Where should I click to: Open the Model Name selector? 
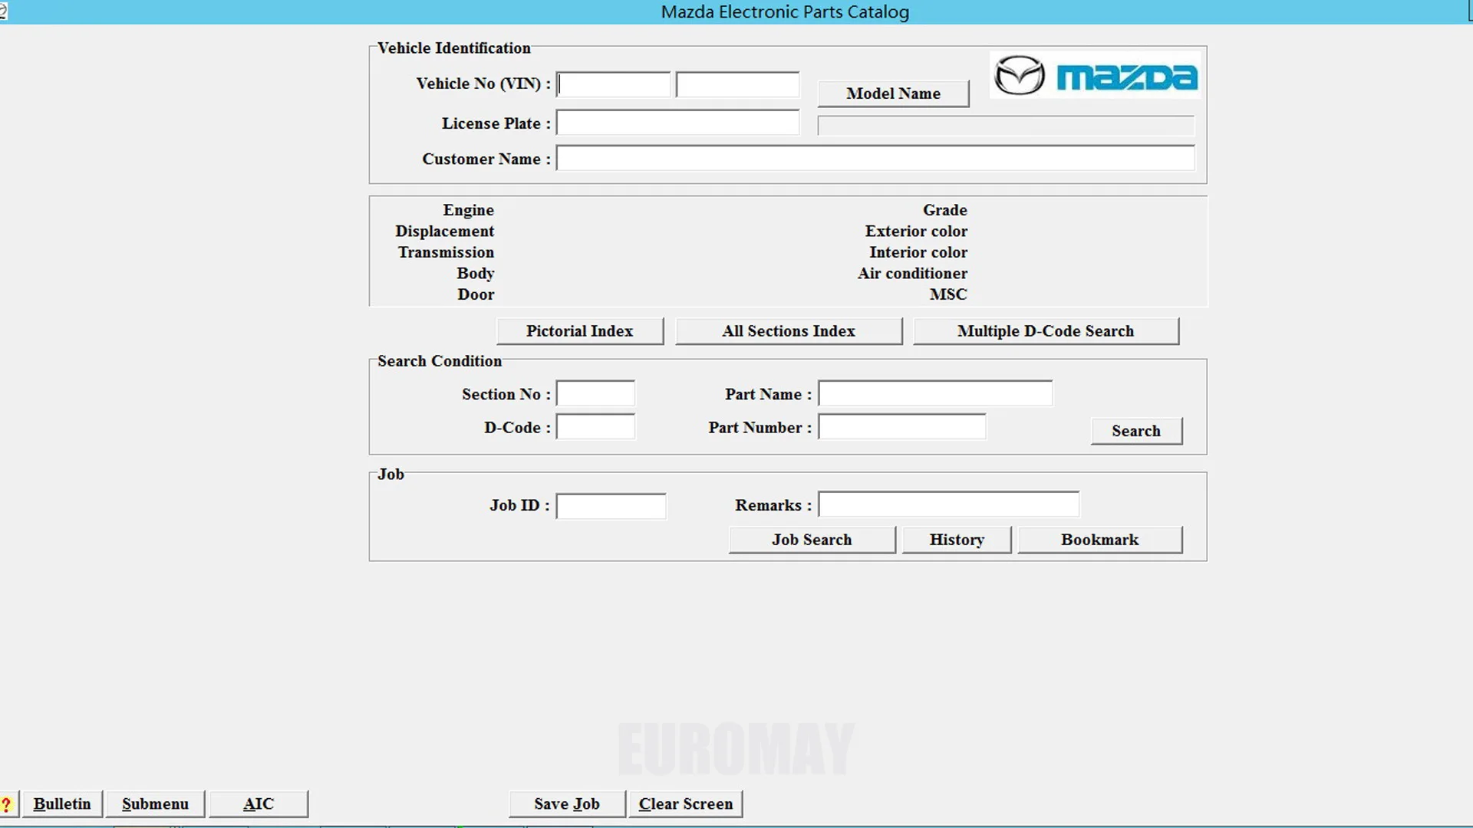pyautogui.click(x=893, y=94)
